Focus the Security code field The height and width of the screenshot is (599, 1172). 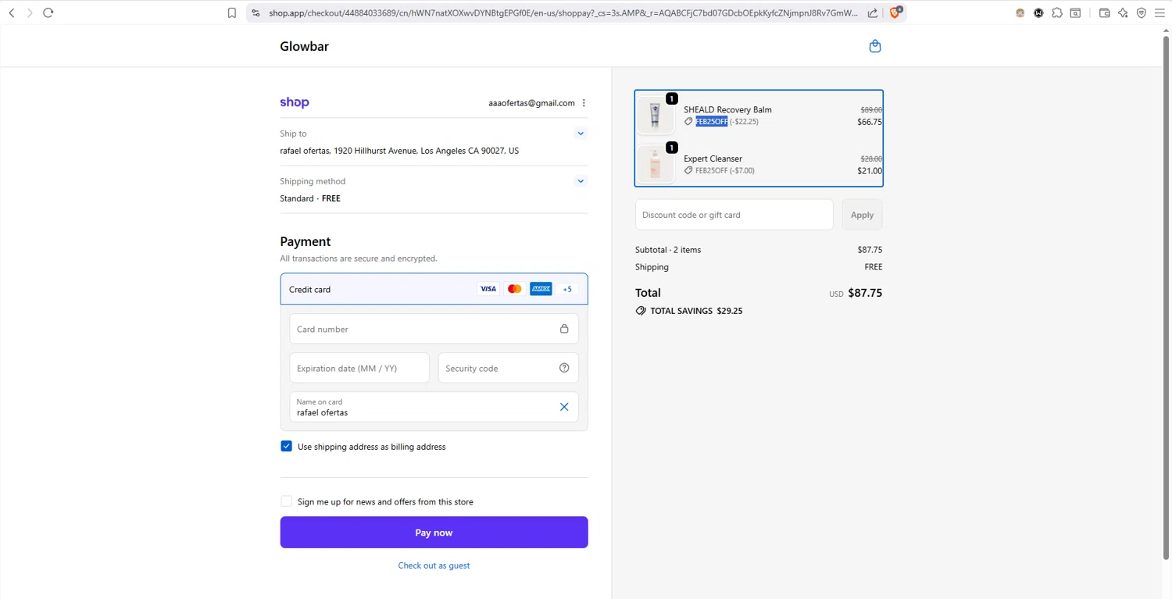click(x=508, y=368)
